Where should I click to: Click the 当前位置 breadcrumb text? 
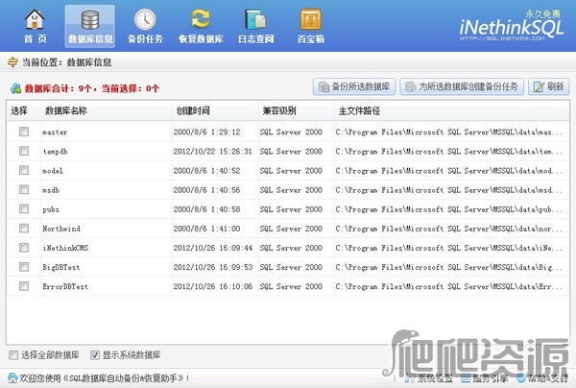[x=67, y=62]
